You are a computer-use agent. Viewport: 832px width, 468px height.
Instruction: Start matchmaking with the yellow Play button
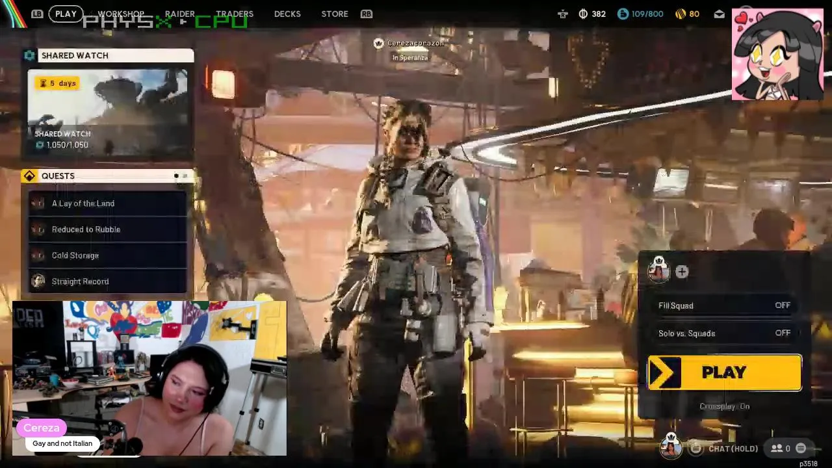(x=725, y=372)
